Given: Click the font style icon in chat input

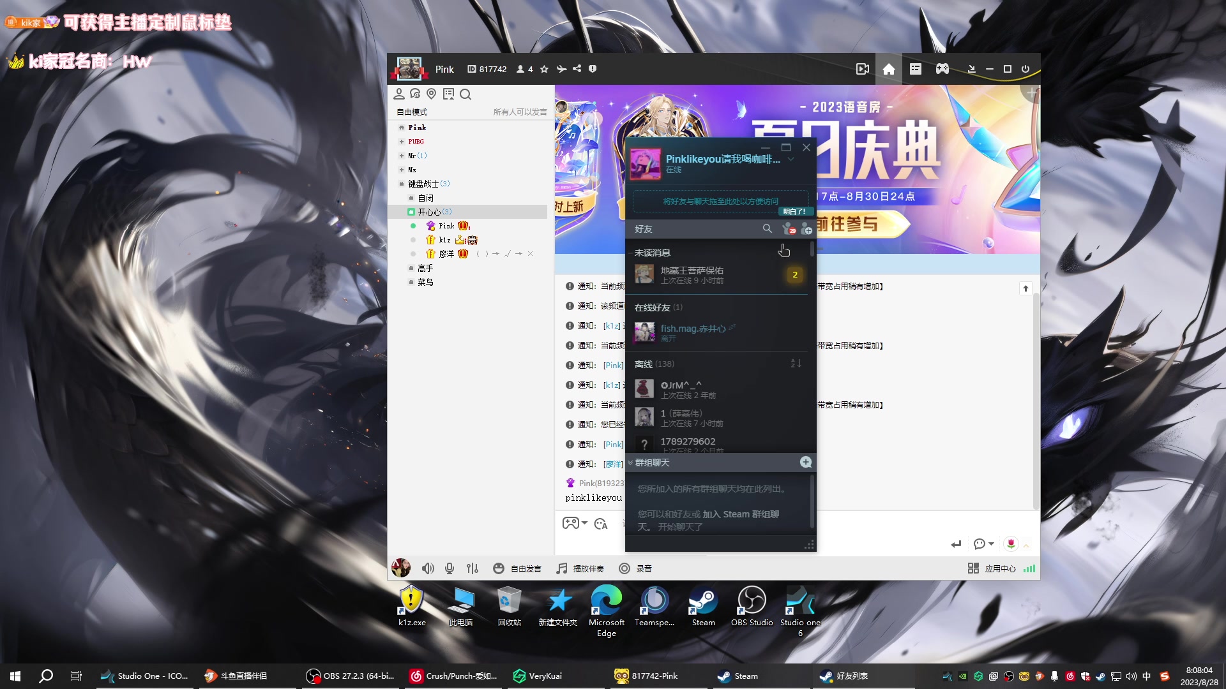Looking at the screenshot, I should (x=601, y=524).
